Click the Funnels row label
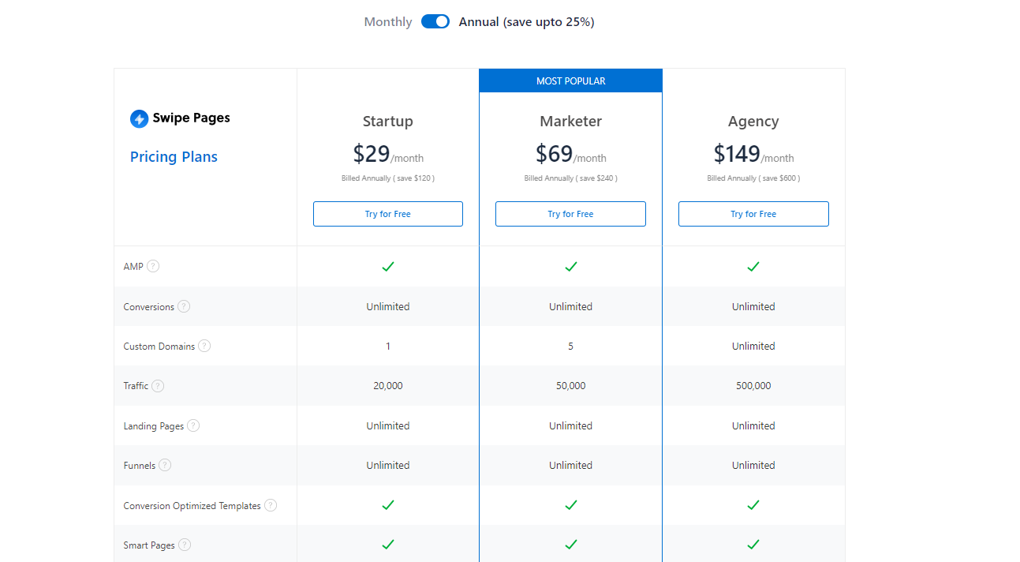The image size is (1020, 562). (140, 466)
